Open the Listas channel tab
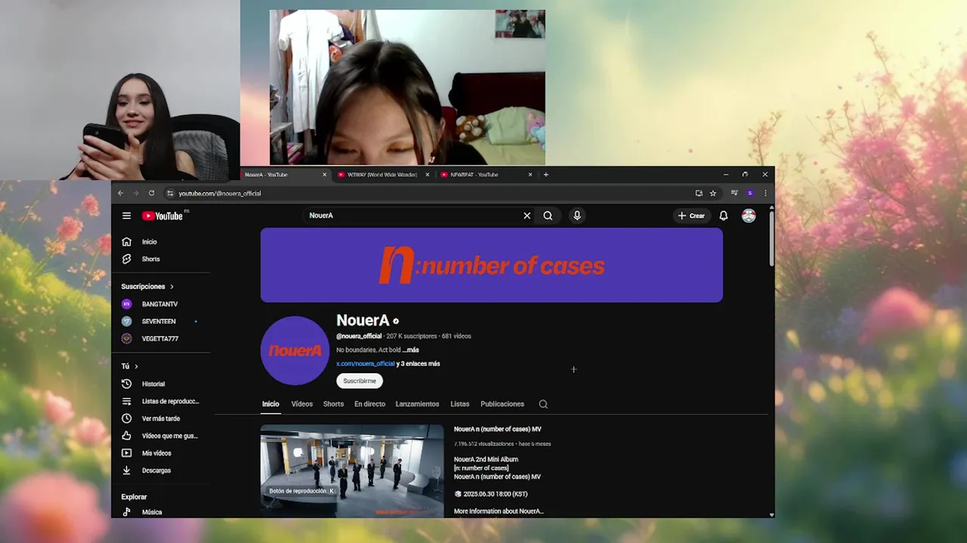Viewport: 967px width, 543px height. pos(460,404)
